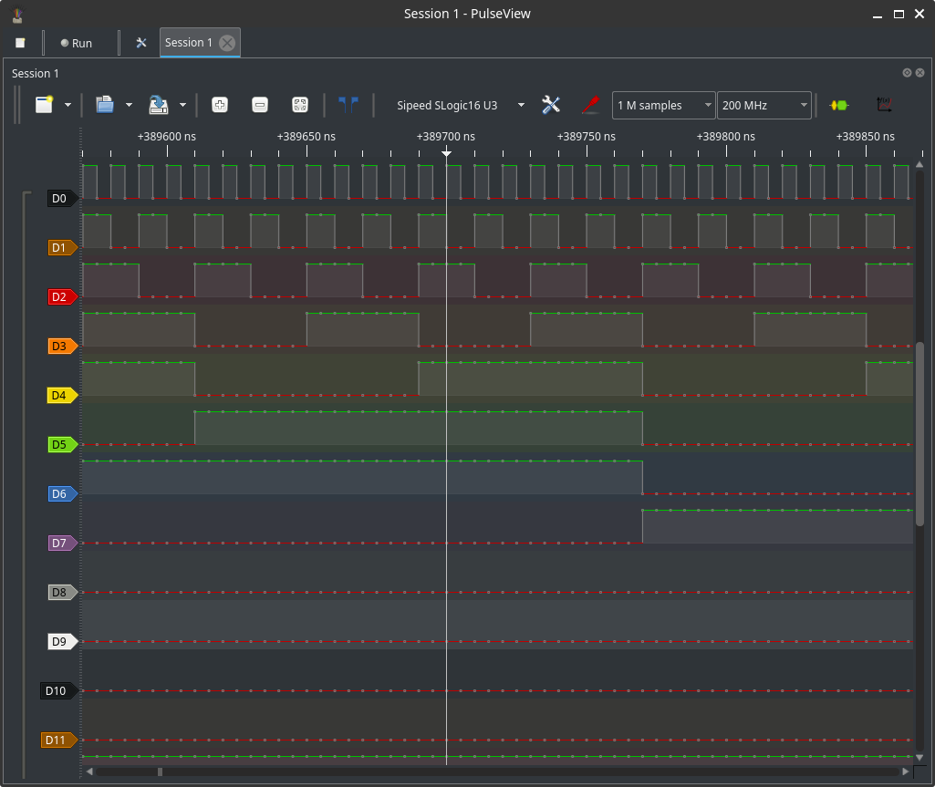
Task: Click the zoom-to-fit icon
Action: coord(299,105)
